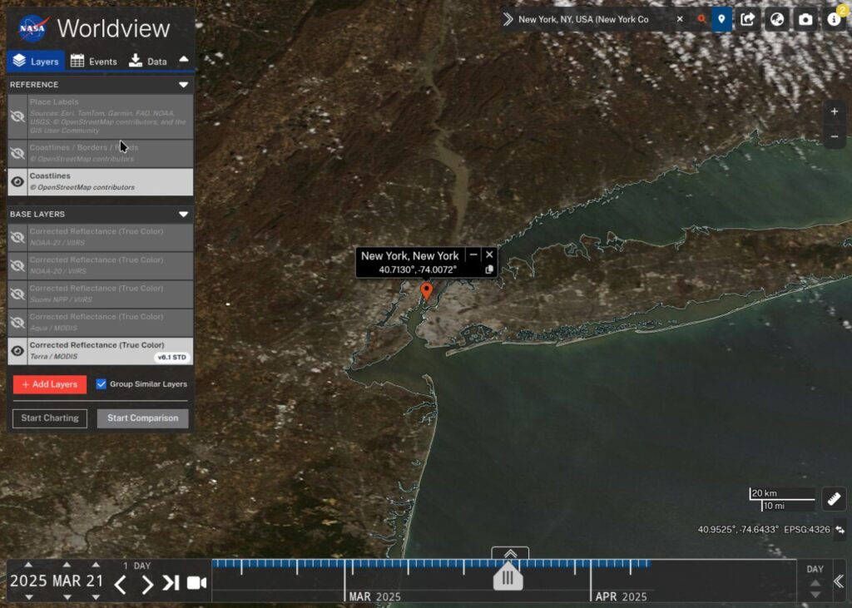Take a snapshot with the camera icon
This screenshot has width=852, height=608.
(805, 19)
